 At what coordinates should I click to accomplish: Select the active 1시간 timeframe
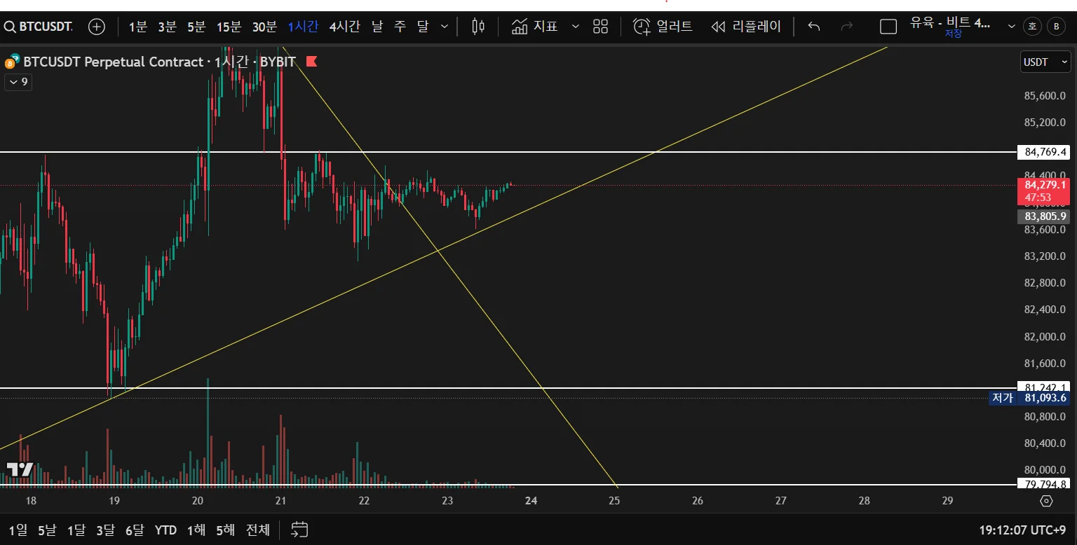point(303,27)
